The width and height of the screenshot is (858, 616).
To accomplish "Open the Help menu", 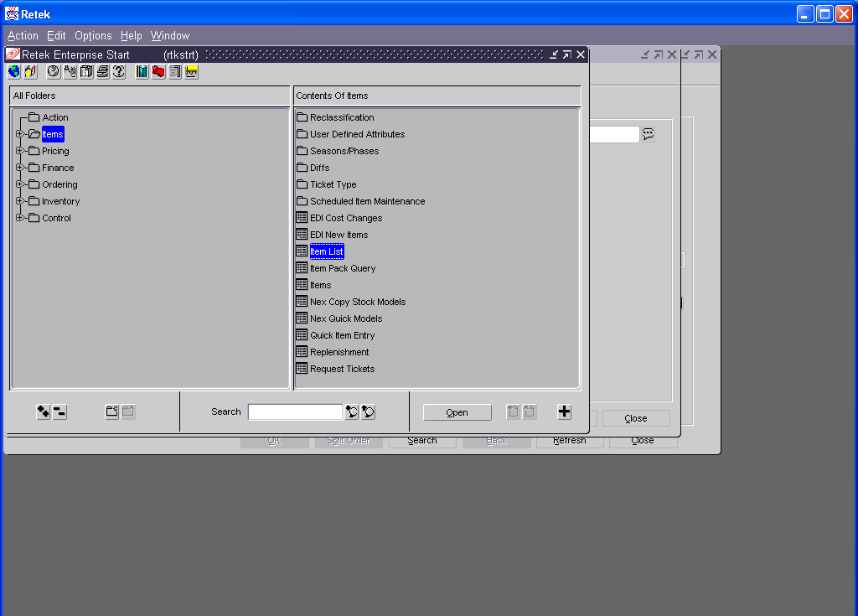I will [132, 35].
